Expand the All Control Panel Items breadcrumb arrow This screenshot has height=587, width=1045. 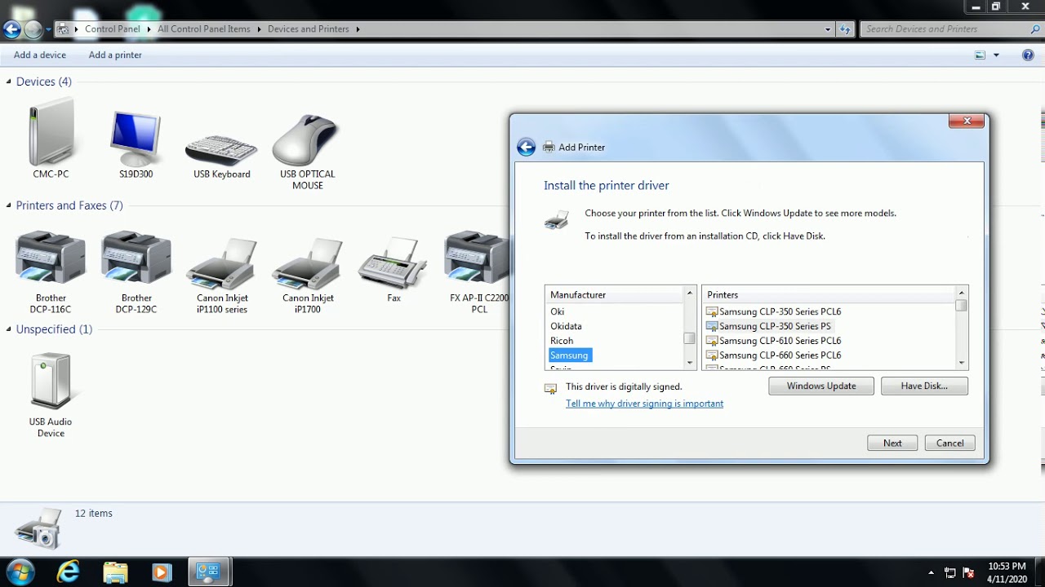pos(259,29)
